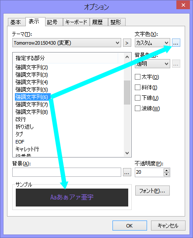This screenshot has width=193, height=238.
Task: Open the 文字色 カスタム dropdown
Action: click(x=152, y=43)
